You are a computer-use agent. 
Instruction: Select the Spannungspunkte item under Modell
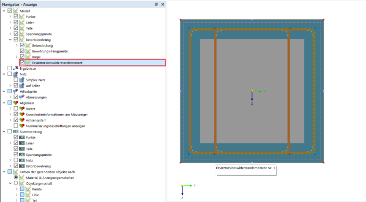click(x=39, y=34)
